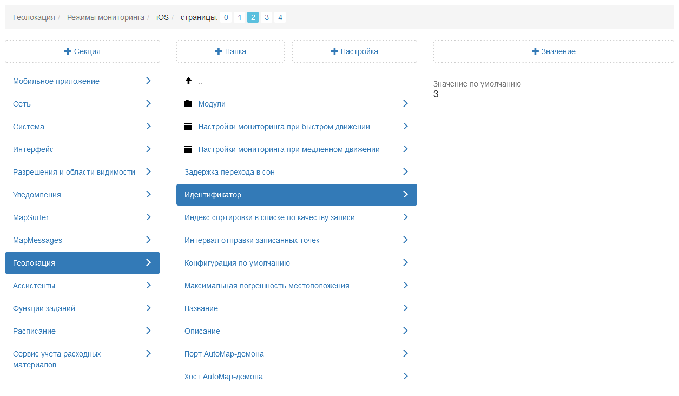This screenshot has width=679, height=396.
Task: Click chevron on Расписание row
Action: [148, 331]
